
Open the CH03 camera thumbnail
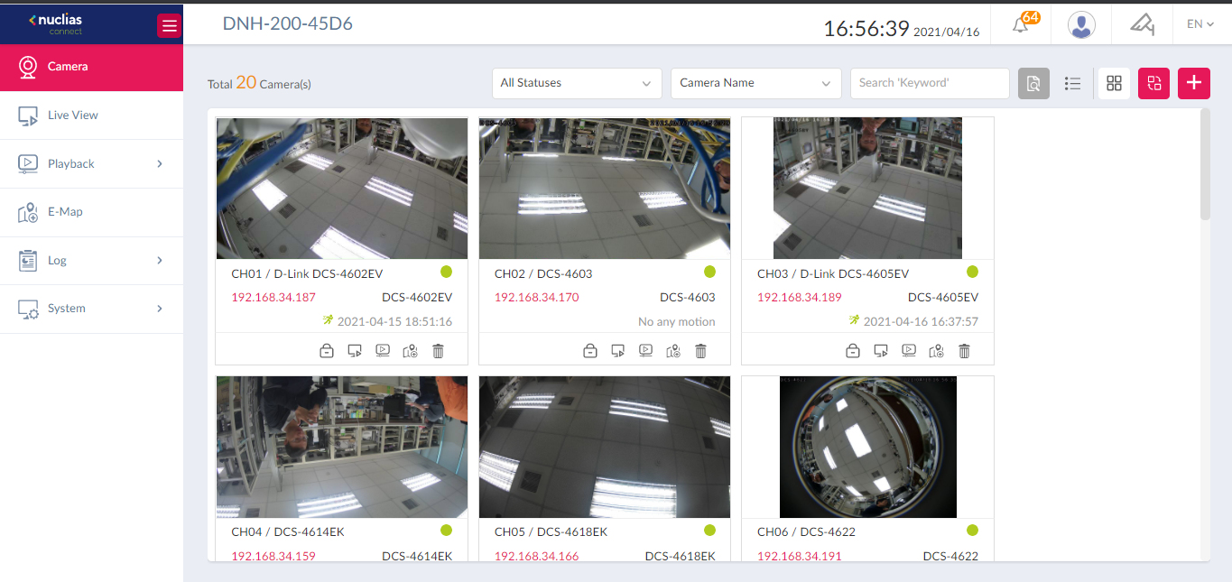click(867, 188)
